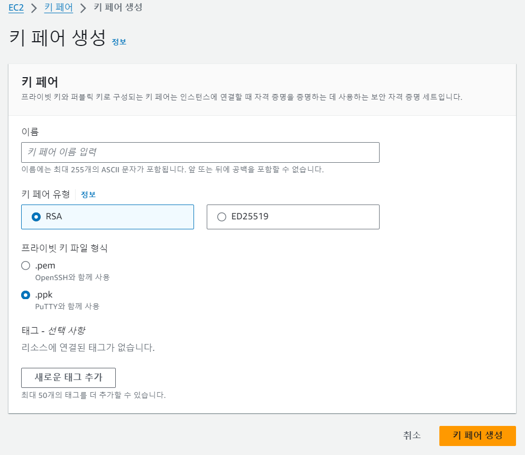
Task: Choose the .ppk file format radio
Action: click(x=26, y=295)
